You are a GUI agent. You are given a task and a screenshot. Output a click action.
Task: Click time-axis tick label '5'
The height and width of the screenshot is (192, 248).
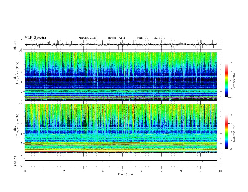click(x=122, y=171)
